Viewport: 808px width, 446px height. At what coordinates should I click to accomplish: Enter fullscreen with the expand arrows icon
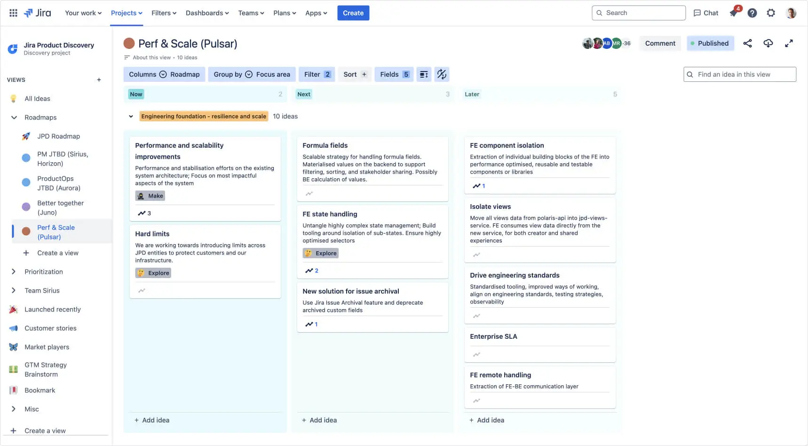tap(789, 43)
